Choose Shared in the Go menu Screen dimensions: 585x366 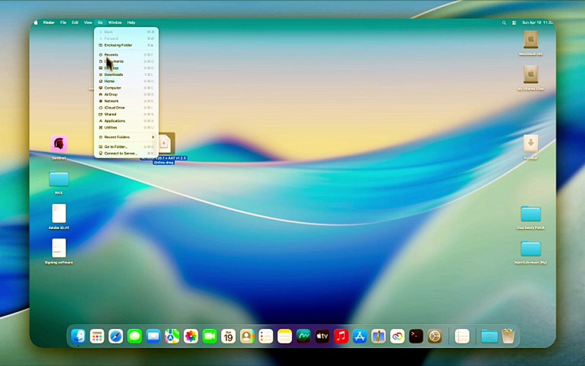click(126, 115)
